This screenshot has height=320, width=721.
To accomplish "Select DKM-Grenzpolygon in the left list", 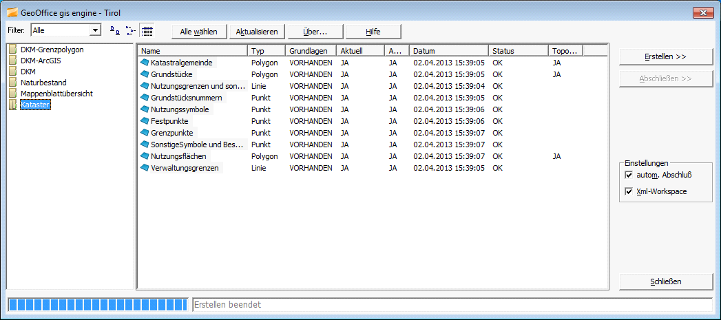I will click(52, 50).
